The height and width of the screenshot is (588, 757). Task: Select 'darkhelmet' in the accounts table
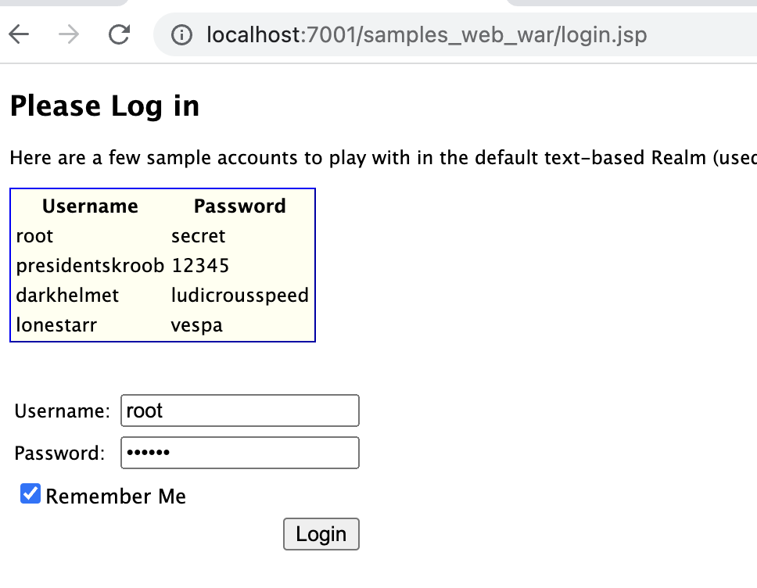[67, 296]
